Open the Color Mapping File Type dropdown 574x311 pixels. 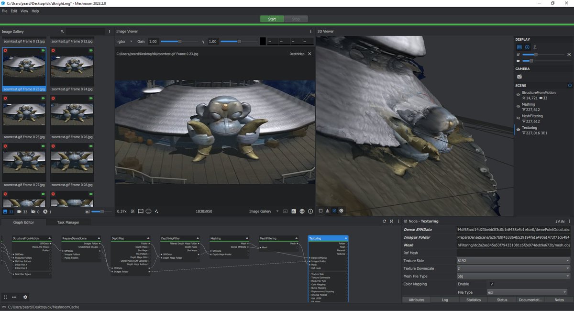tap(528, 292)
